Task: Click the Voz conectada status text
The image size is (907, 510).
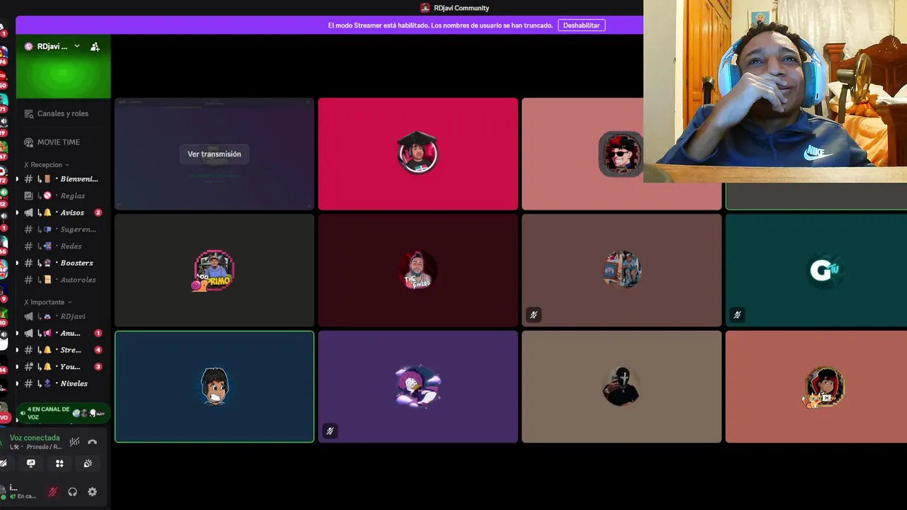Action: (35, 438)
